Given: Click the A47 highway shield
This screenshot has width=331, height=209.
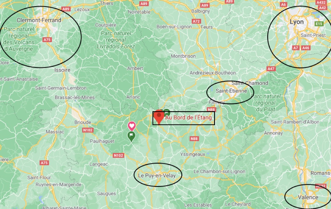Looking at the screenshot, I should pyautogui.click(x=271, y=69).
